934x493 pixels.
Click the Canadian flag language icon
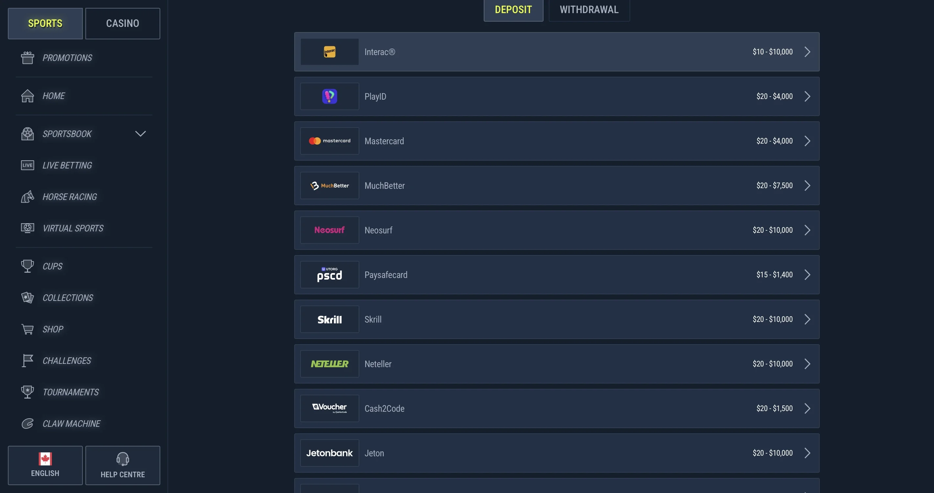45,459
